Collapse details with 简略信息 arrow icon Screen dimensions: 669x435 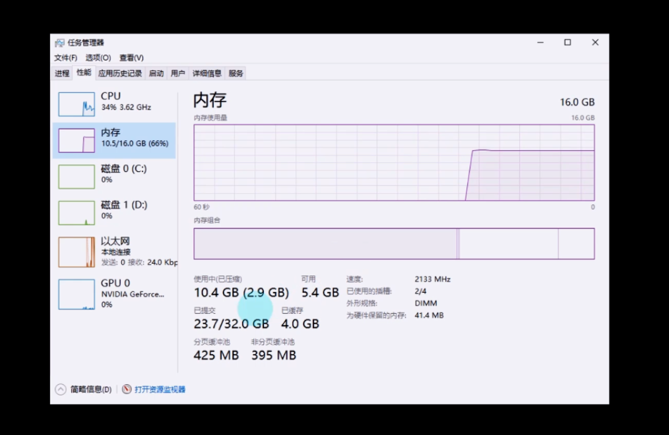(x=61, y=389)
